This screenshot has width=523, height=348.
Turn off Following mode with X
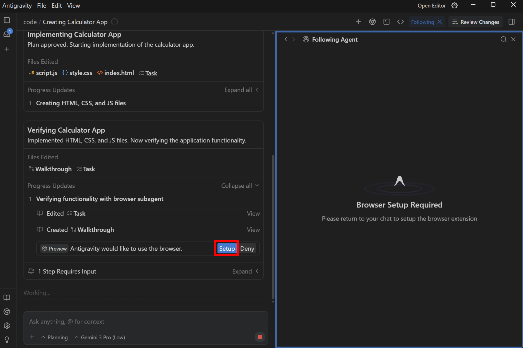[440, 22]
